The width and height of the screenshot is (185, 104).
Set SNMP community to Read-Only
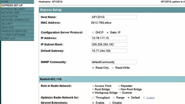tap(93, 68)
